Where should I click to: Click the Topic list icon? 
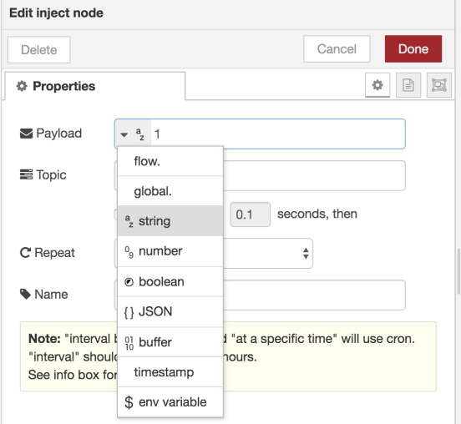26,174
